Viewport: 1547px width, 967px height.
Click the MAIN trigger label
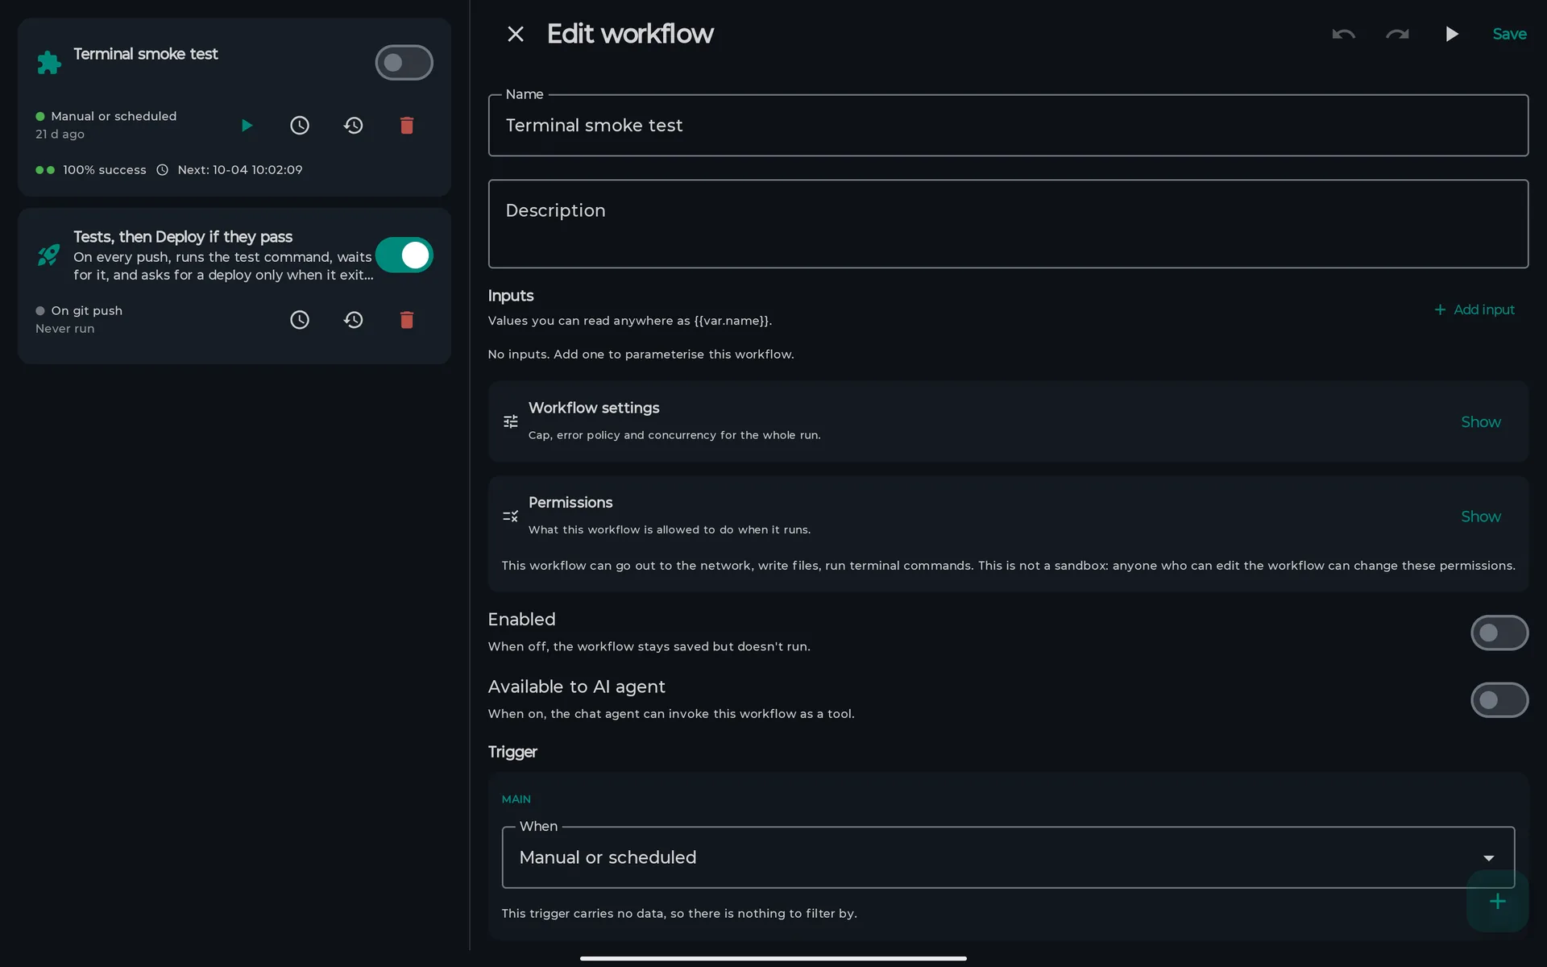pos(516,799)
